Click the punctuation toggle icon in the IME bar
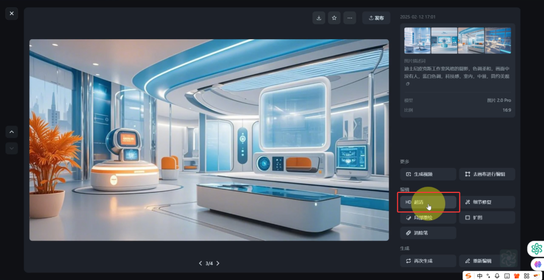Image resolution: width=544 pixels, height=280 pixels. 489,276
